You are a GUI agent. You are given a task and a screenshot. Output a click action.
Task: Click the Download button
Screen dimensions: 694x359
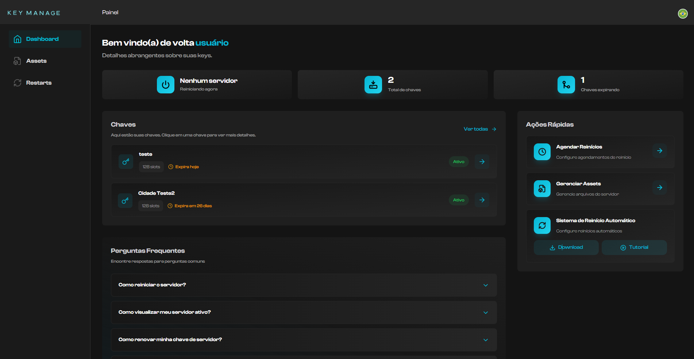coord(566,247)
